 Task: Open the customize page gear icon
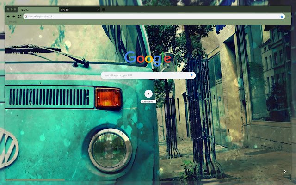point(285,172)
